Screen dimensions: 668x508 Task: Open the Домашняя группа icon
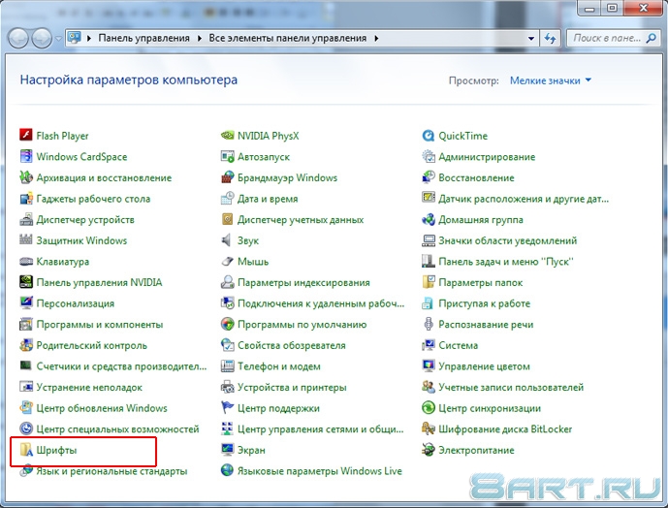point(429,219)
